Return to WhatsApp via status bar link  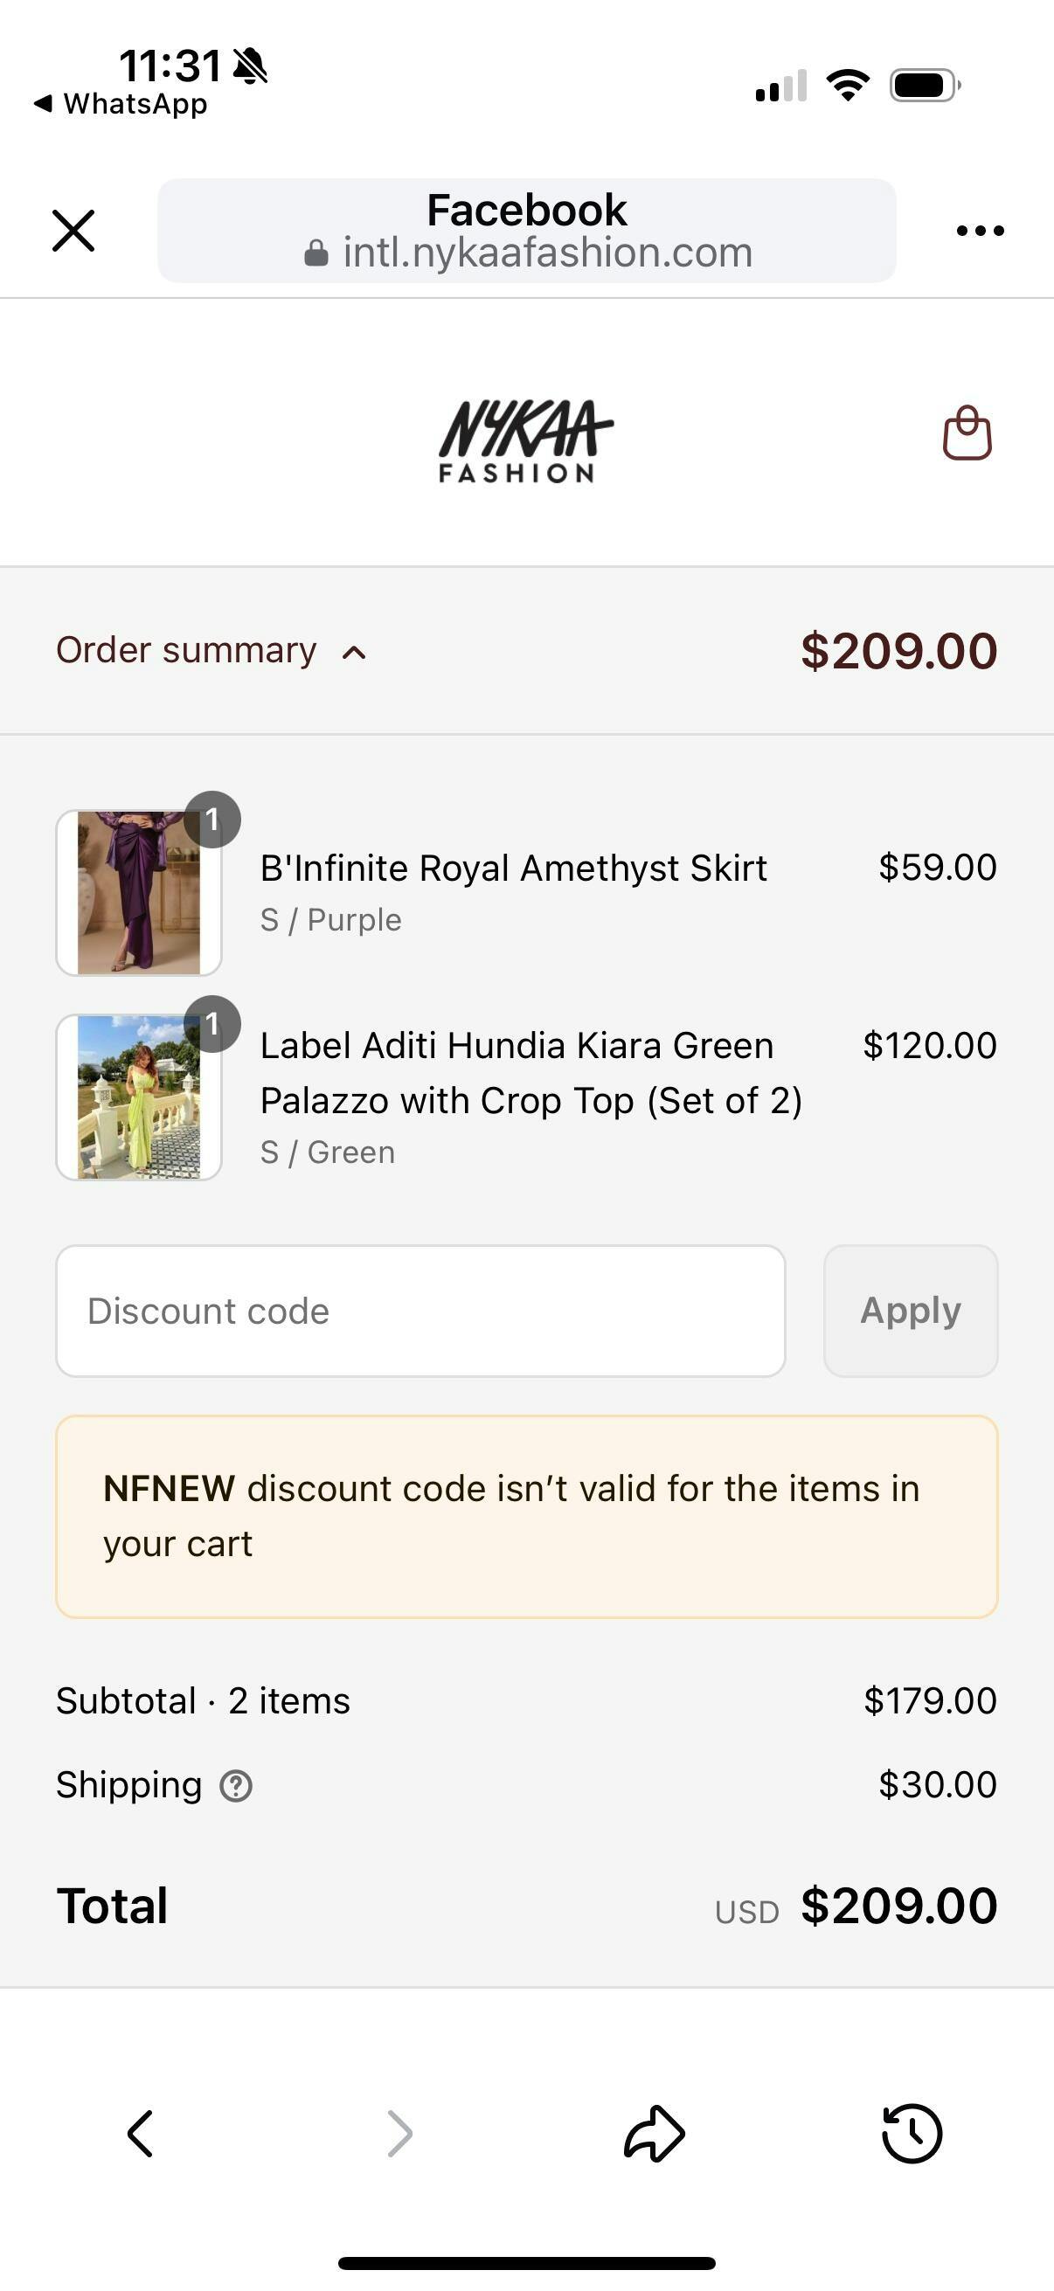121,104
